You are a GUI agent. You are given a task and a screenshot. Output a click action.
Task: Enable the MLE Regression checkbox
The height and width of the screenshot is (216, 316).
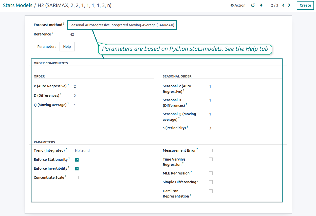pos(211,173)
